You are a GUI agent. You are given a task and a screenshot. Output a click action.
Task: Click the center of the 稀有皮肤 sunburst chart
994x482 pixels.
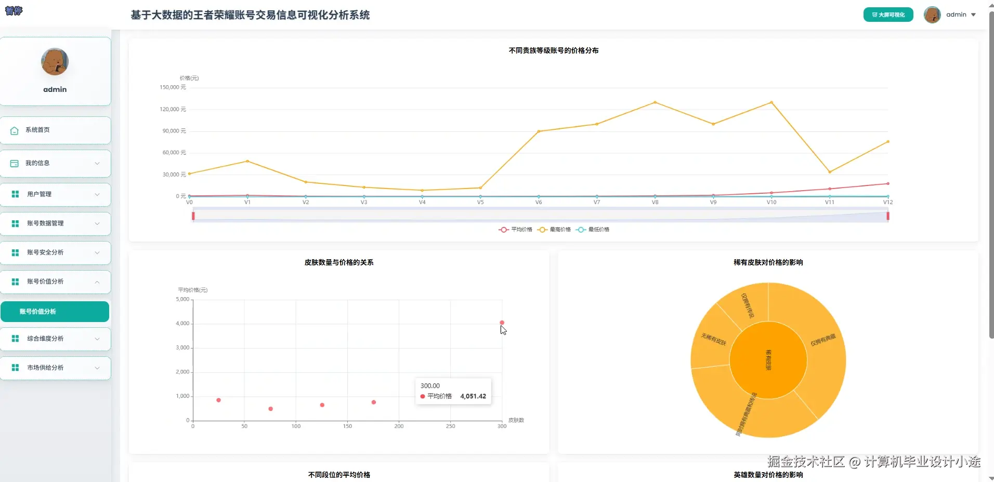coord(767,359)
